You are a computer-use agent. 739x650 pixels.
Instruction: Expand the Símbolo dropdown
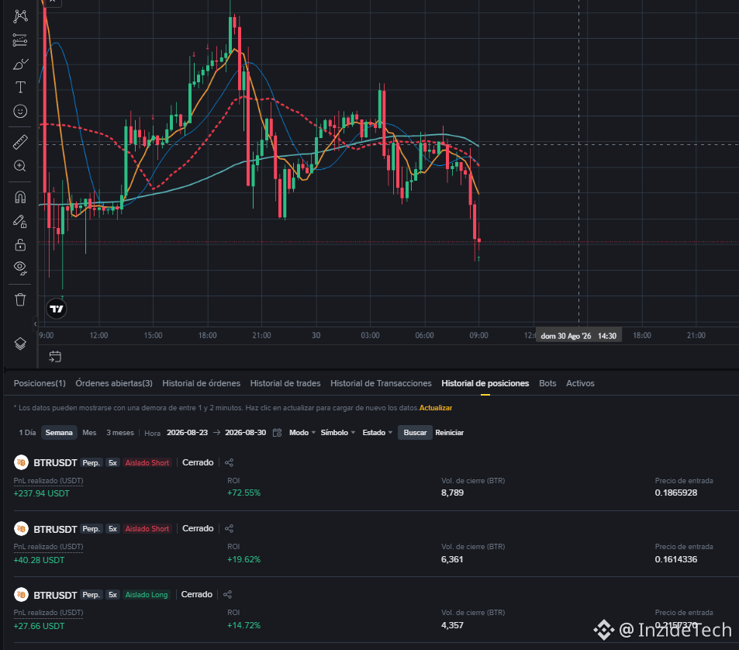point(337,432)
